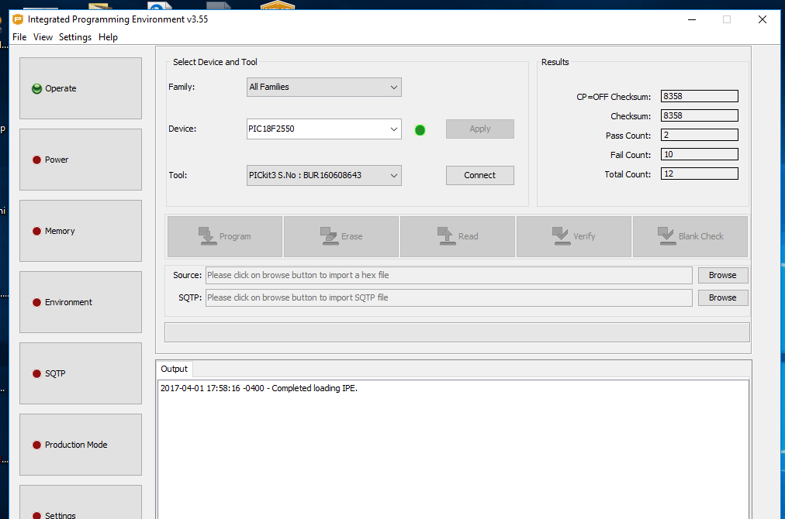Close the IPE window
Screen dimensions: 785x519
[763, 19]
